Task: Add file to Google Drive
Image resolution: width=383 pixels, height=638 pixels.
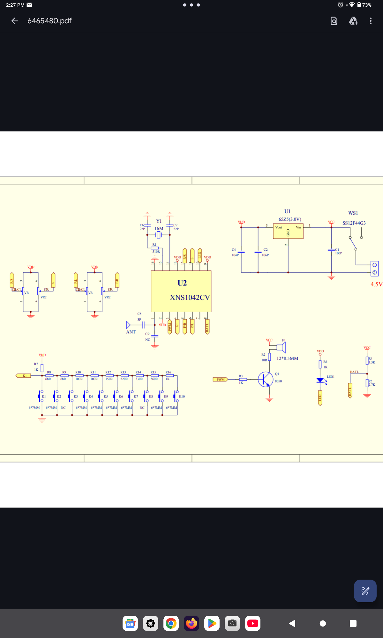Action: pyautogui.click(x=353, y=21)
